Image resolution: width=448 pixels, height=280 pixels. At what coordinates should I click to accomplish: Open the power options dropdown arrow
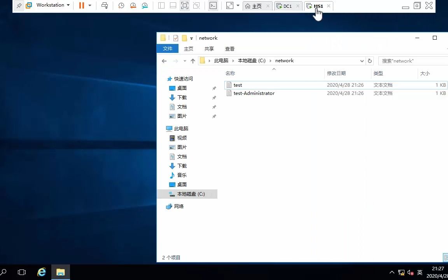(x=90, y=5)
